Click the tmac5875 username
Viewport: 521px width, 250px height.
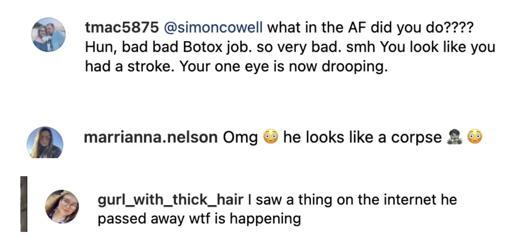(122, 27)
